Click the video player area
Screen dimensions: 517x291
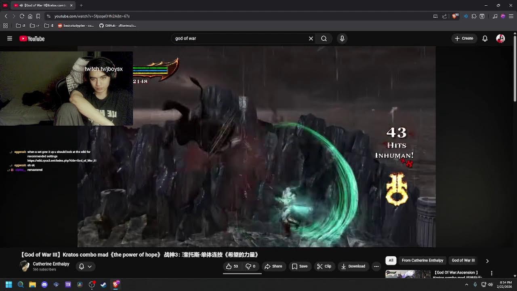[256, 146]
